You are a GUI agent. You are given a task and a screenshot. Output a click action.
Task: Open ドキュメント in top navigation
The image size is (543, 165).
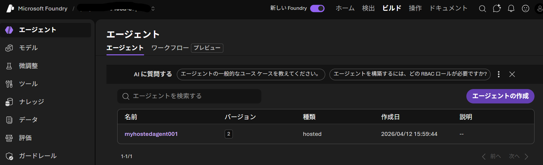tap(448, 8)
